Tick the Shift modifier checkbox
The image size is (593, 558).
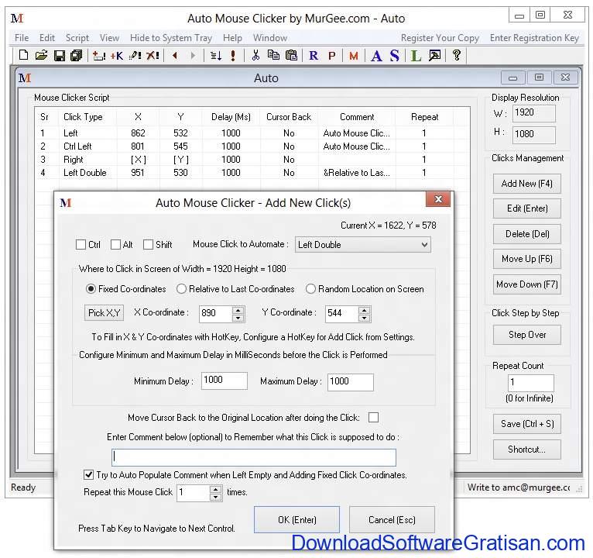pyautogui.click(x=149, y=245)
